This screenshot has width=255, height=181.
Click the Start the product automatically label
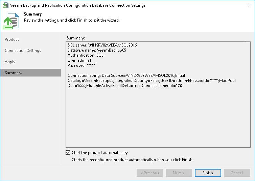click(100, 153)
